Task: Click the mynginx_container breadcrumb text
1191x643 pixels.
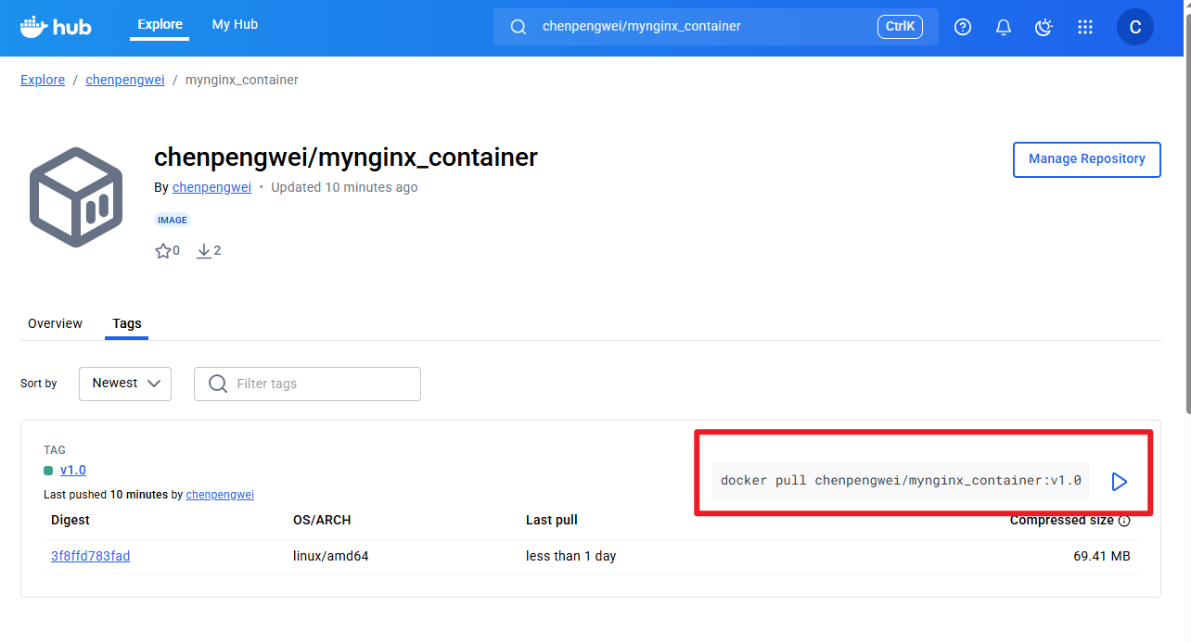Action: (x=242, y=80)
